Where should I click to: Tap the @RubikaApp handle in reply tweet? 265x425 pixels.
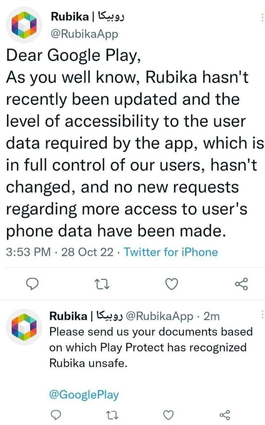(160, 316)
